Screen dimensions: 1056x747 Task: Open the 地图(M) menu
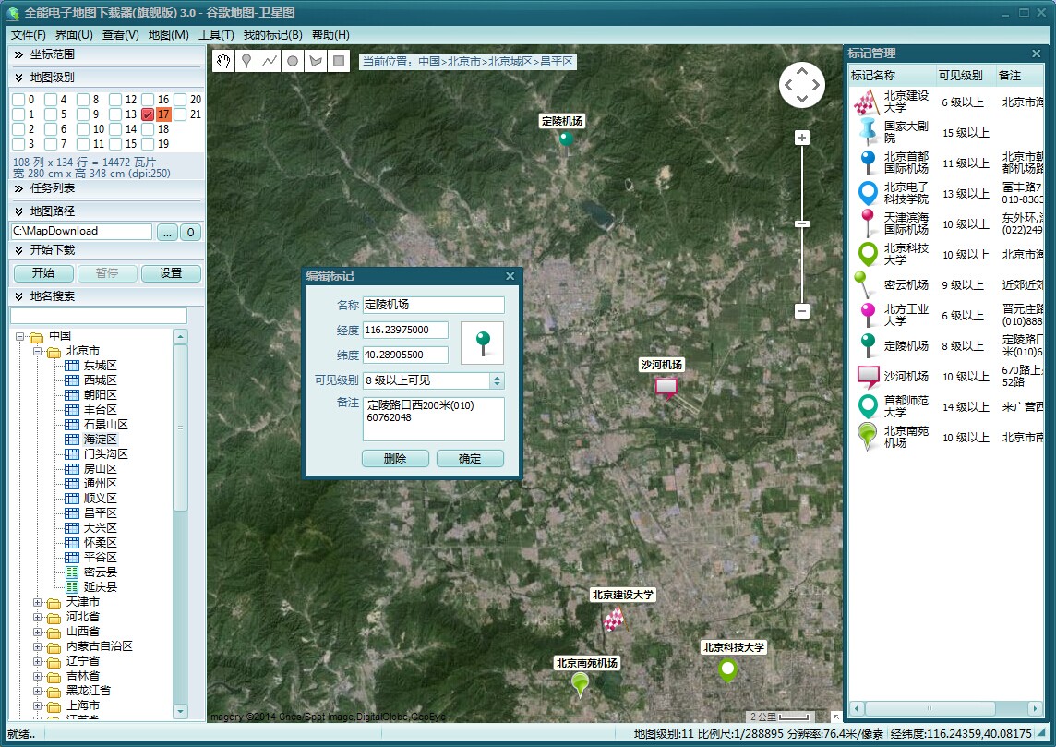click(168, 35)
